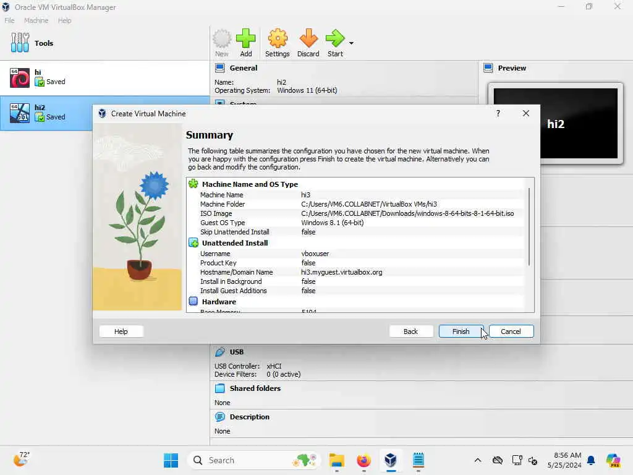Open the clock showing 8:56 AM
This screenshot has width=633, height=475.
[564, 460]
